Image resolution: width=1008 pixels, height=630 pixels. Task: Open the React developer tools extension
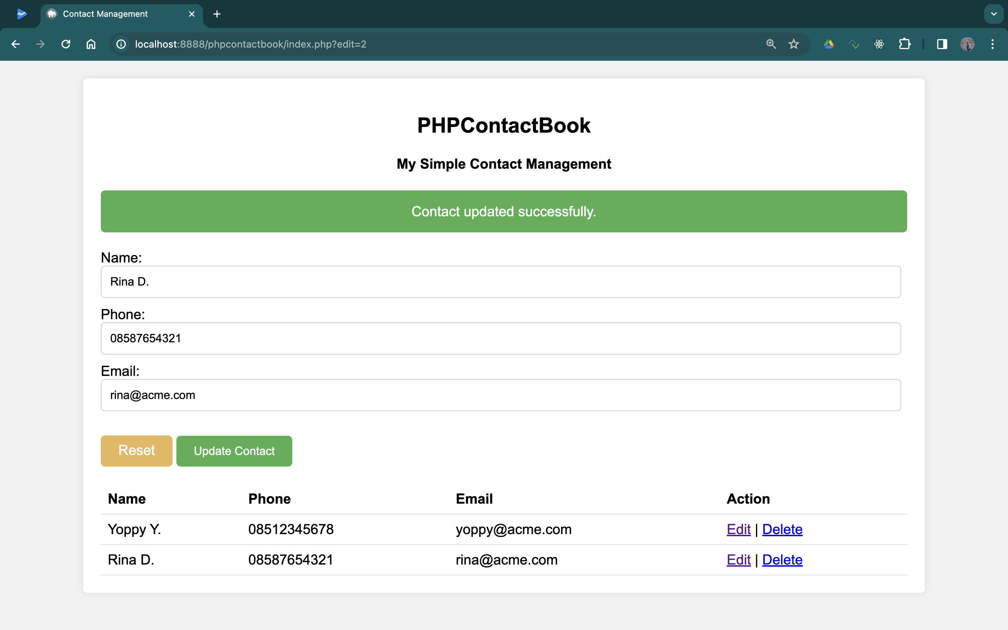[879, 44]
